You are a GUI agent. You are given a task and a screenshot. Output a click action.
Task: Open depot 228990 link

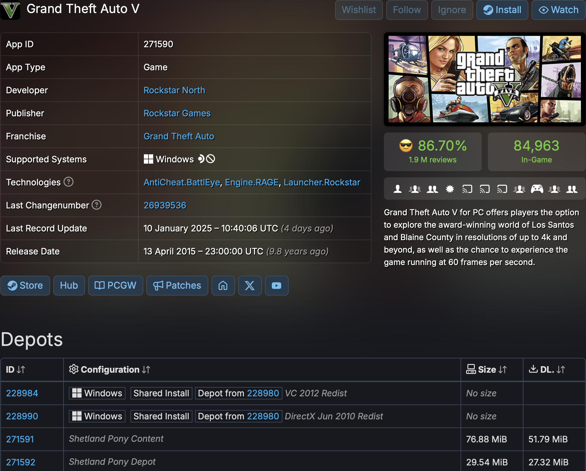[x=22, y=416]
